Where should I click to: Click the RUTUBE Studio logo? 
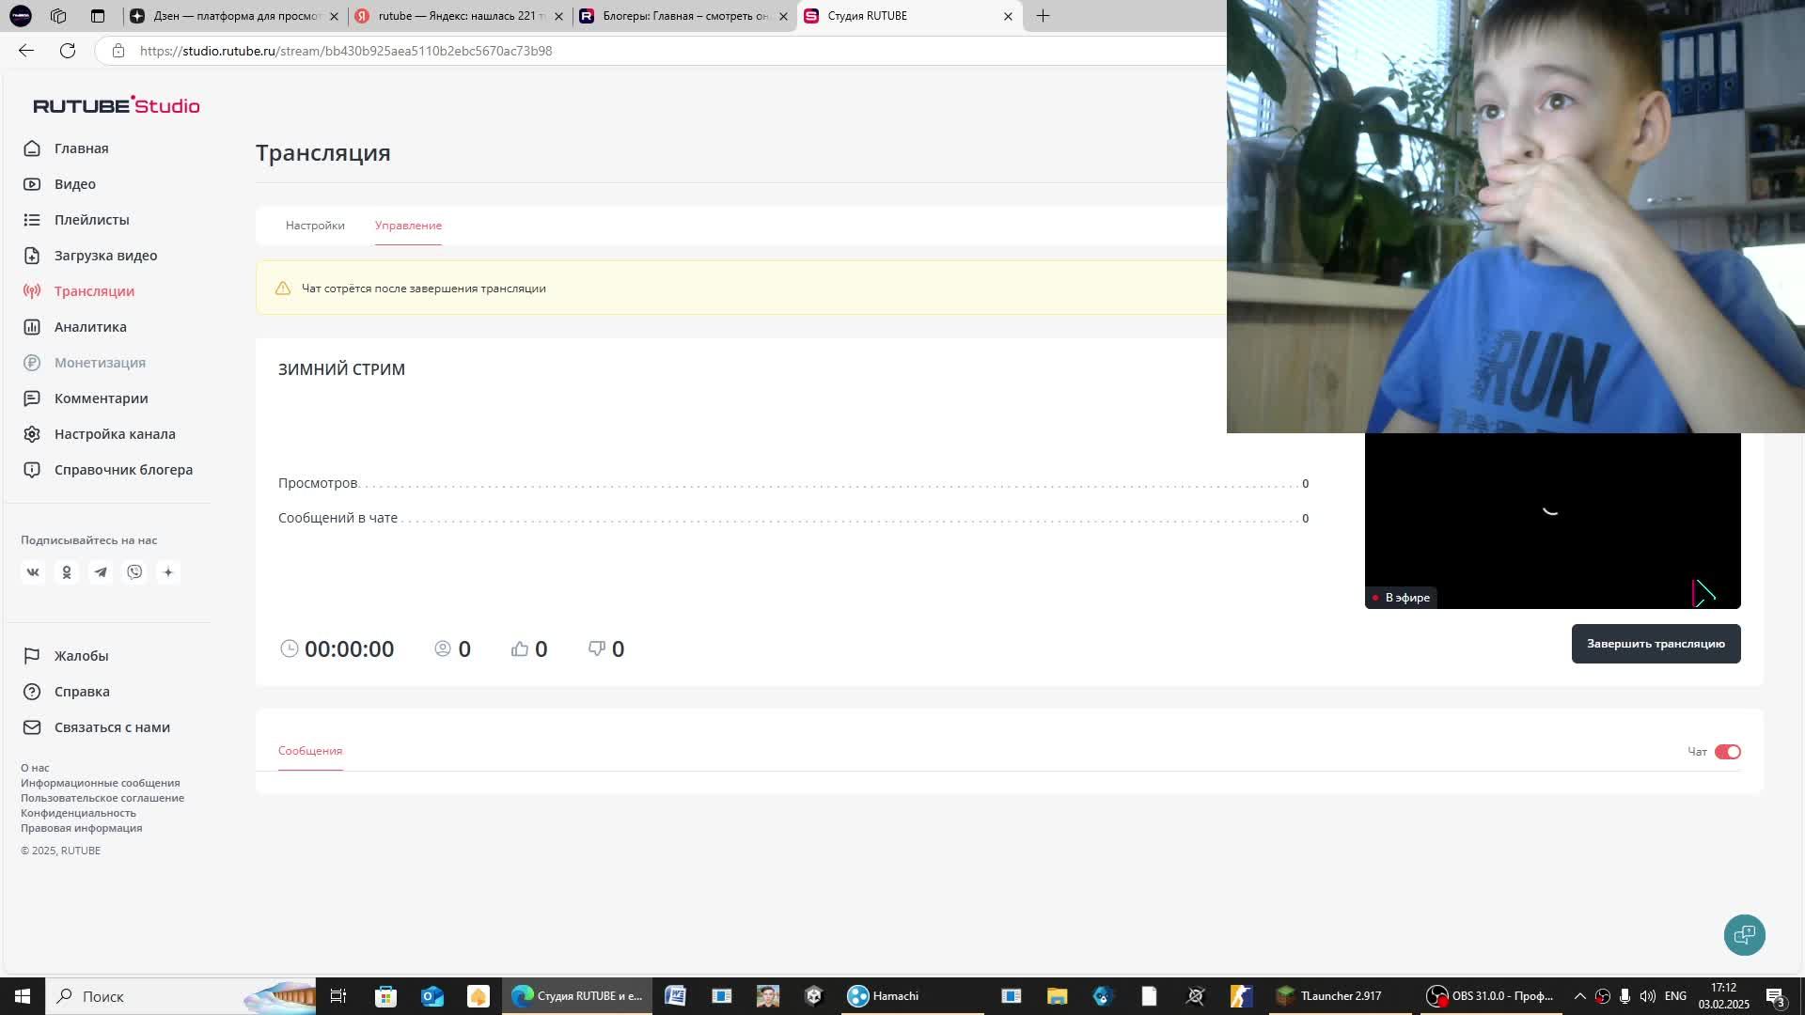pyautogui.click(x=117, y=105)
